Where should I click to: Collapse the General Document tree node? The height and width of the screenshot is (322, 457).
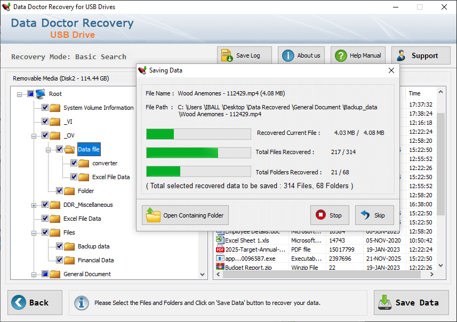pos(34,275)
